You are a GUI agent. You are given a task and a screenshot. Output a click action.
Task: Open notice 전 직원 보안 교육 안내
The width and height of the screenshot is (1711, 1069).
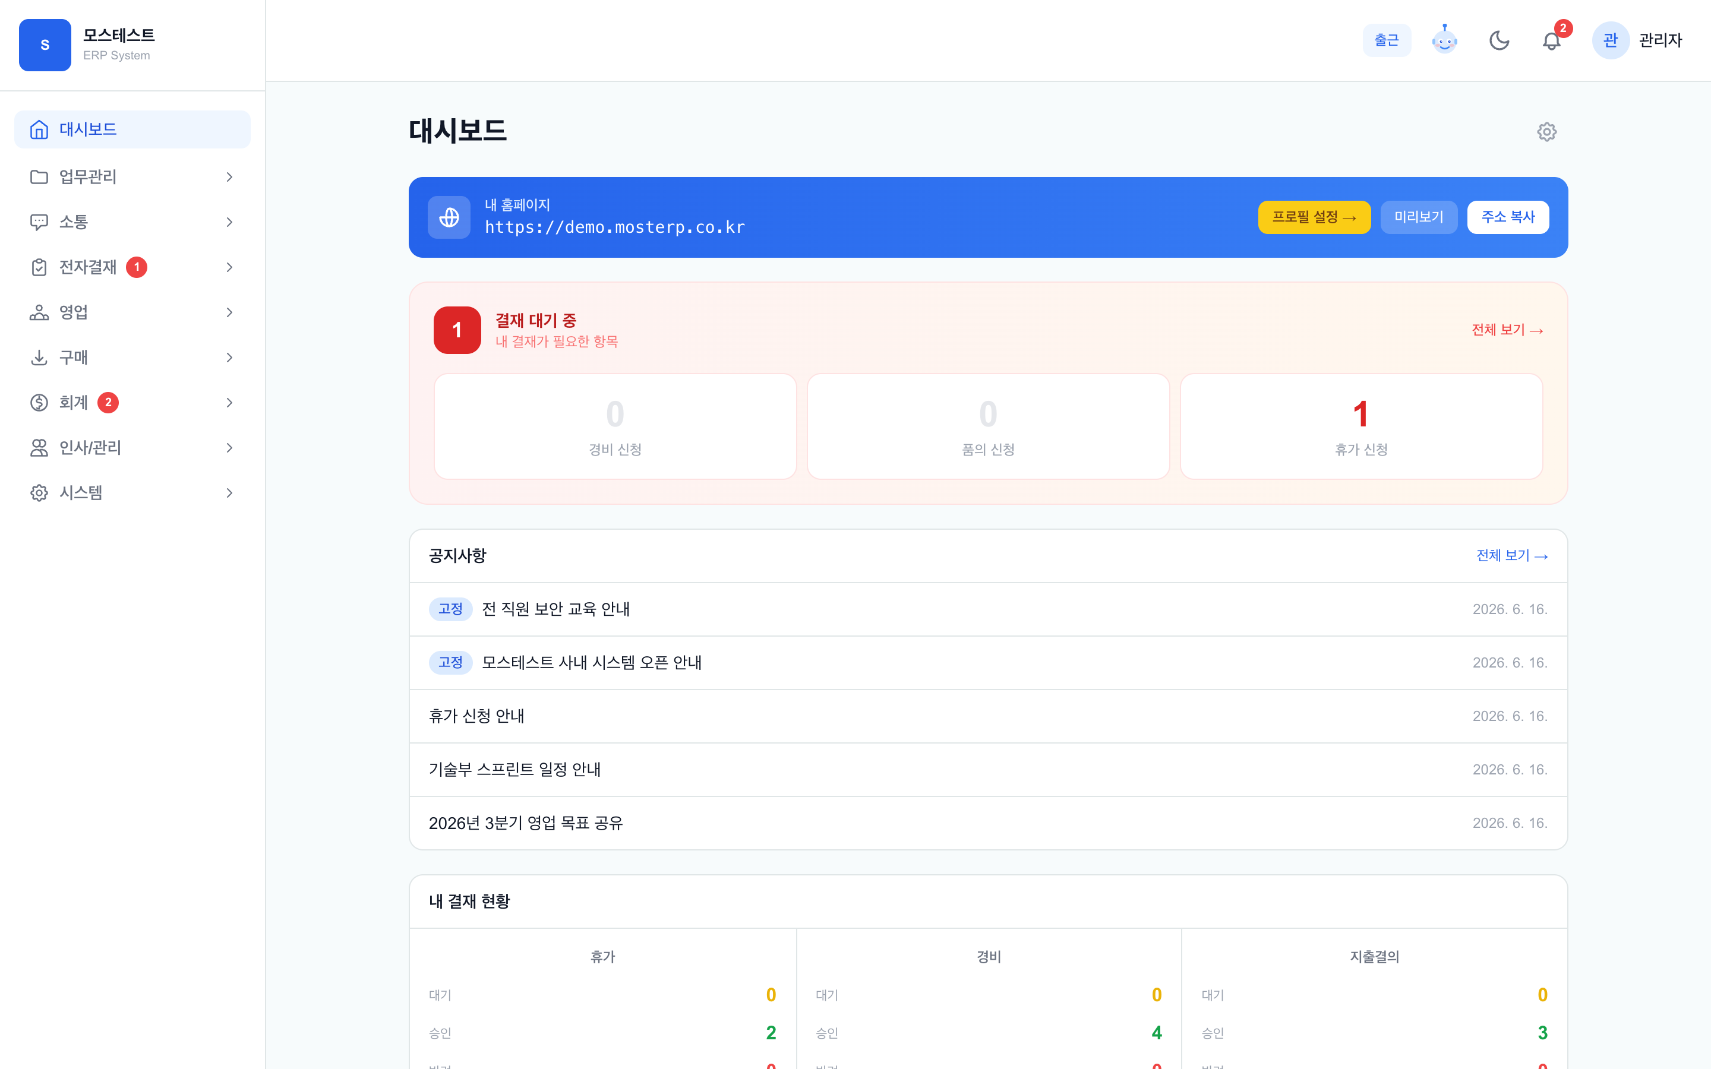coord(988,609)
